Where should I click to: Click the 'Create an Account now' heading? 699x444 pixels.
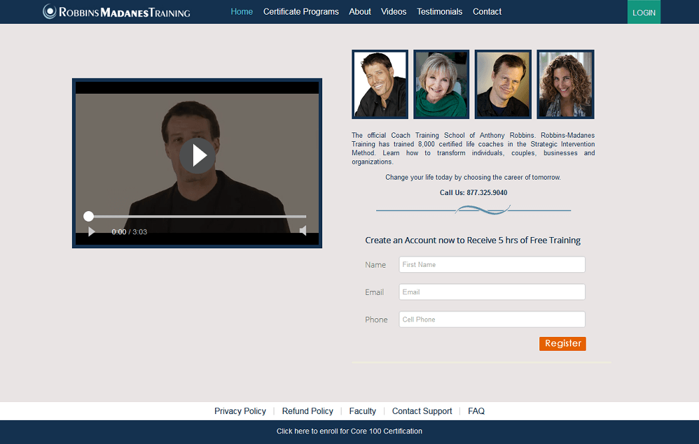point(473,240)
